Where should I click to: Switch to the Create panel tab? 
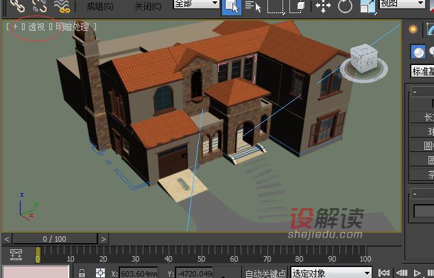pos(413,29)
